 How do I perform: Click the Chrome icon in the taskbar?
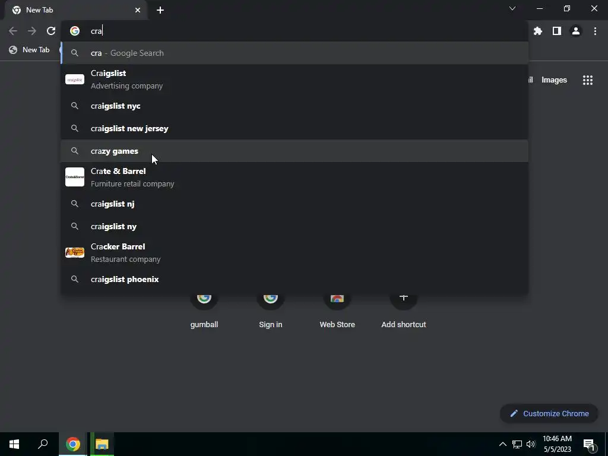coord(73,444)
